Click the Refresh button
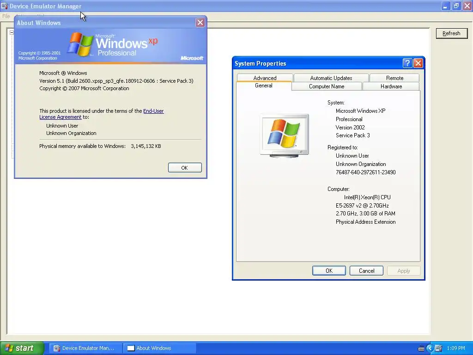The height and width of the screenshot is (355, 473). 452,33
